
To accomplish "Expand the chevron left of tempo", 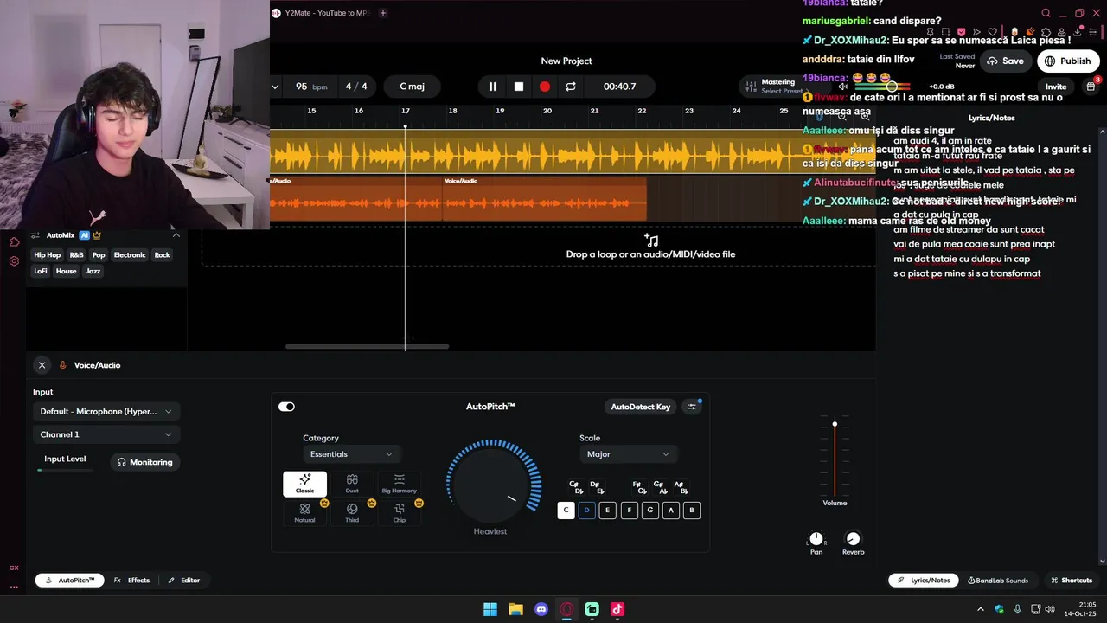I will 275,87.
